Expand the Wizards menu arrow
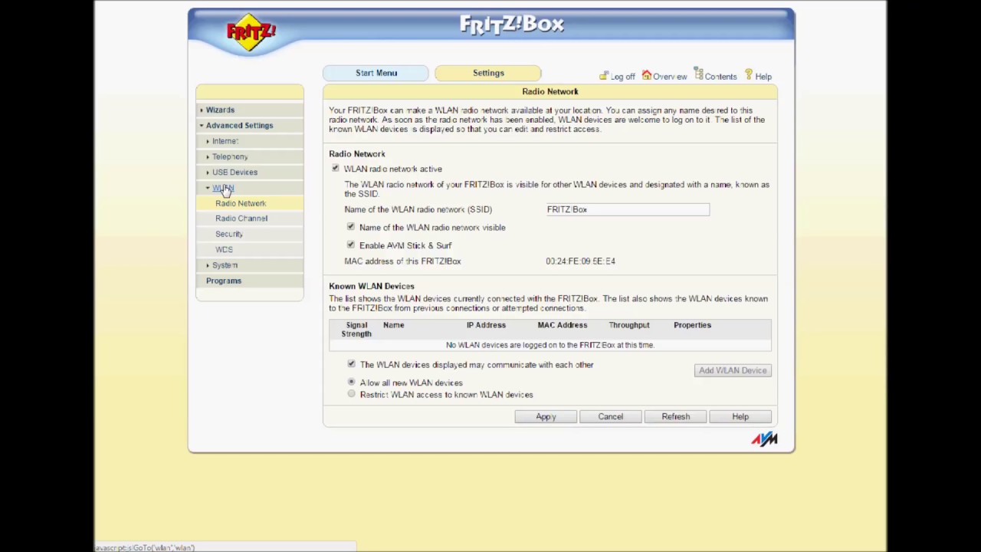 tap(202, 110)
